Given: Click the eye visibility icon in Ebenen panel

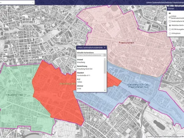Looking at the screenshot, I should 170,13.
